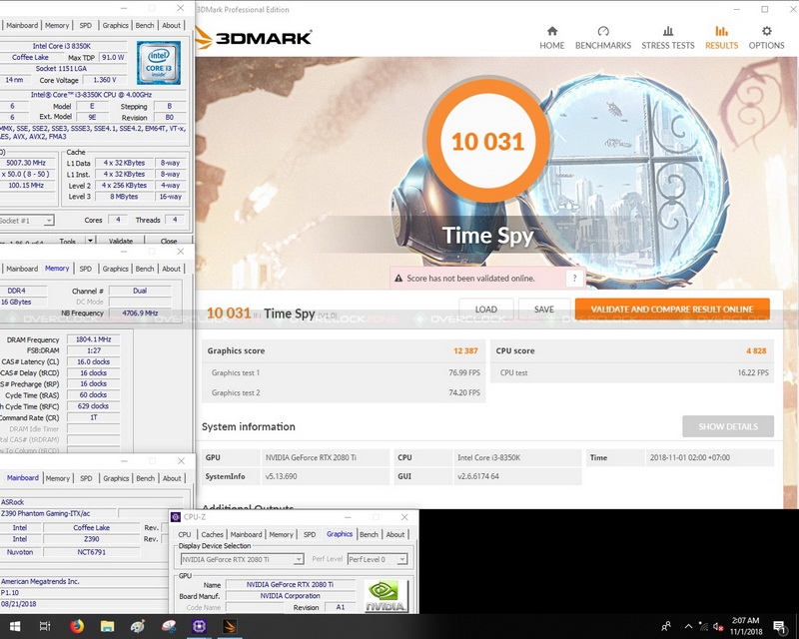The image size is (799, 639).
Task: Open the Paint palette app on taskbar
Action: click(138, 626)
